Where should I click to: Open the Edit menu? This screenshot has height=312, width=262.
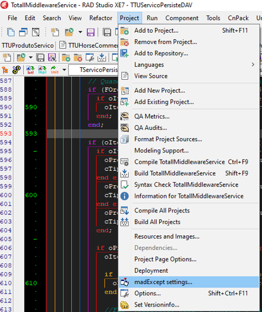(30, 18)
